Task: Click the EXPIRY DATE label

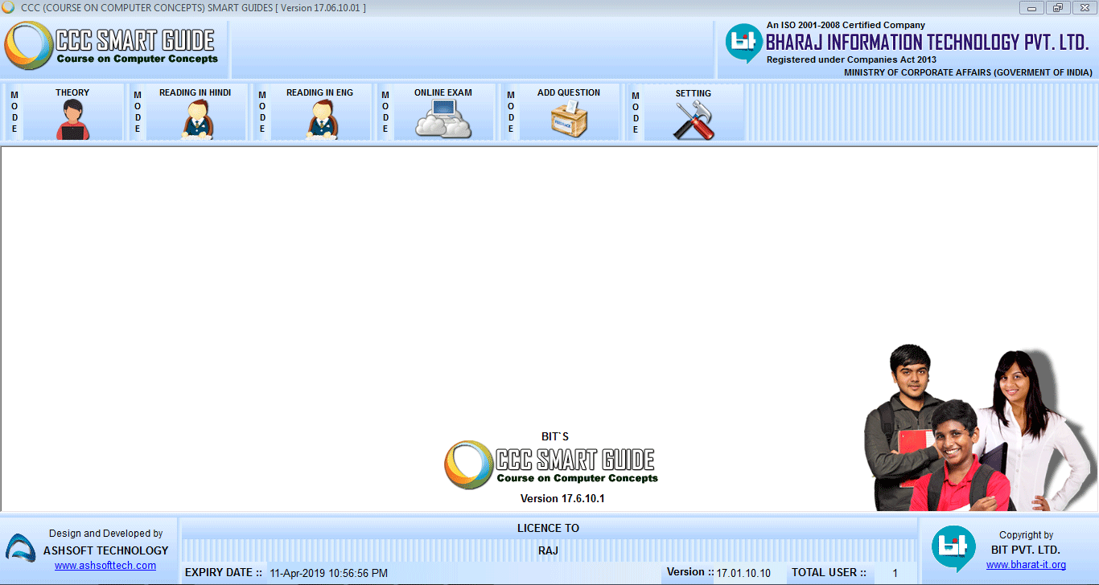Action: coord(224,572)
